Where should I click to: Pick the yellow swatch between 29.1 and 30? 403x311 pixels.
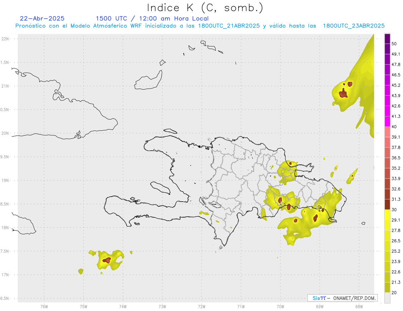point(387,215)
